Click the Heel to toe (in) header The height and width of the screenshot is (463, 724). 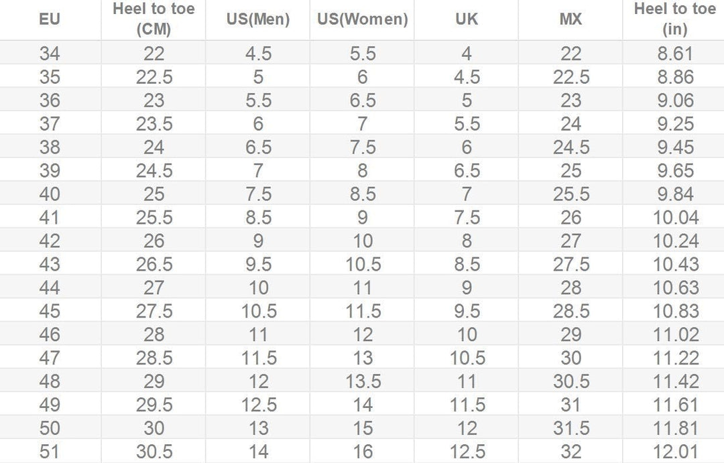[674, 19]
